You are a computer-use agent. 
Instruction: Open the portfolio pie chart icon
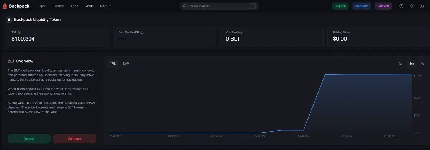point(401,6)
